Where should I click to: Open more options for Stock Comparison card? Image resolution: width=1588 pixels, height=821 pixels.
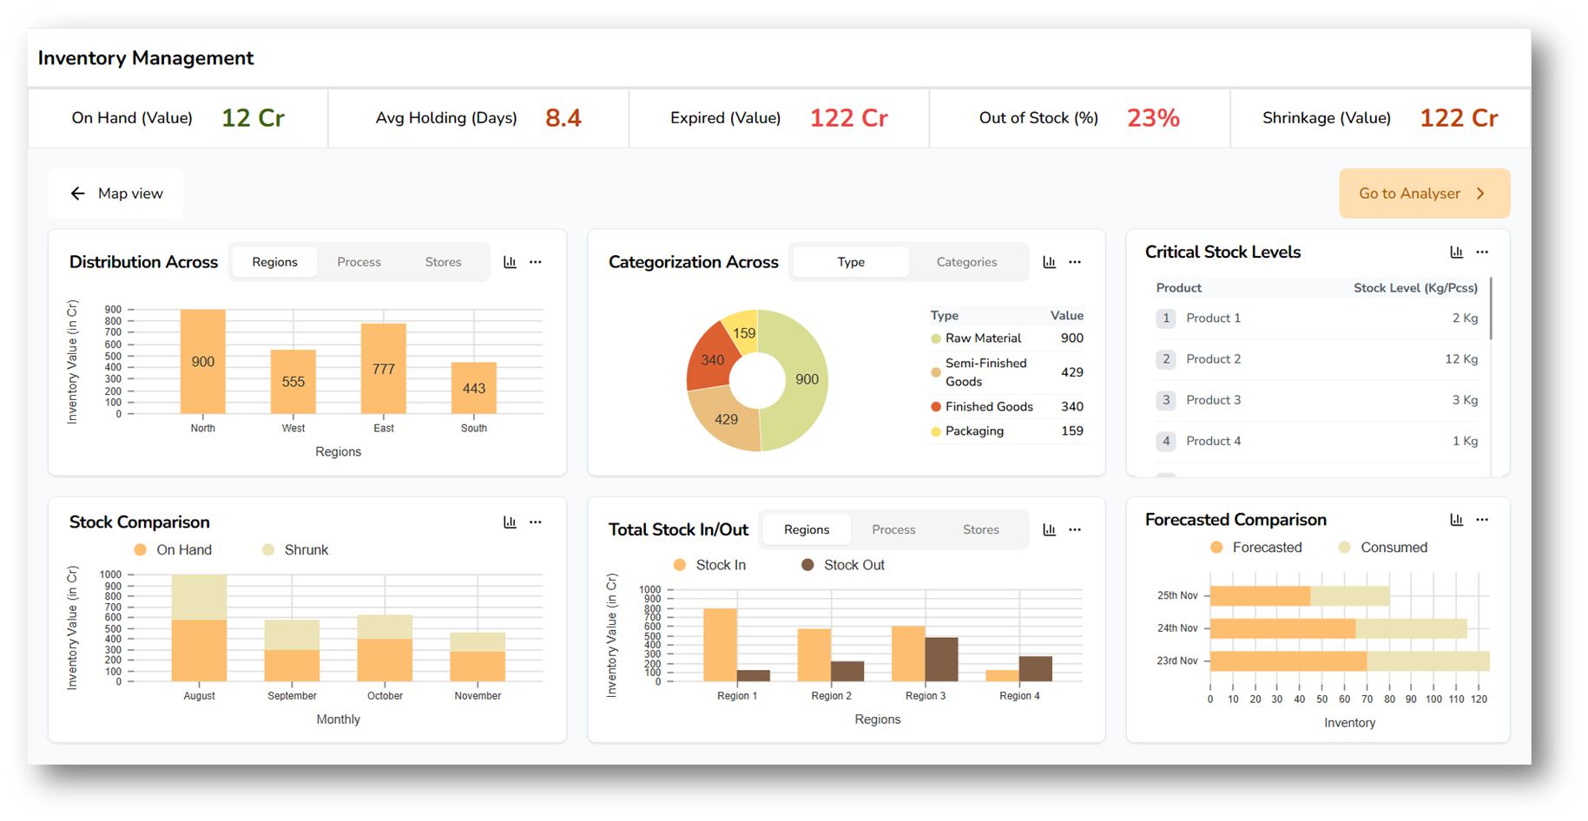coord(536,522)
